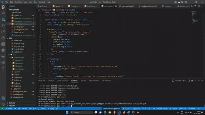Open Microsoft Edge from the taskbar
The image size is (205, 115).
click(105, 112)
